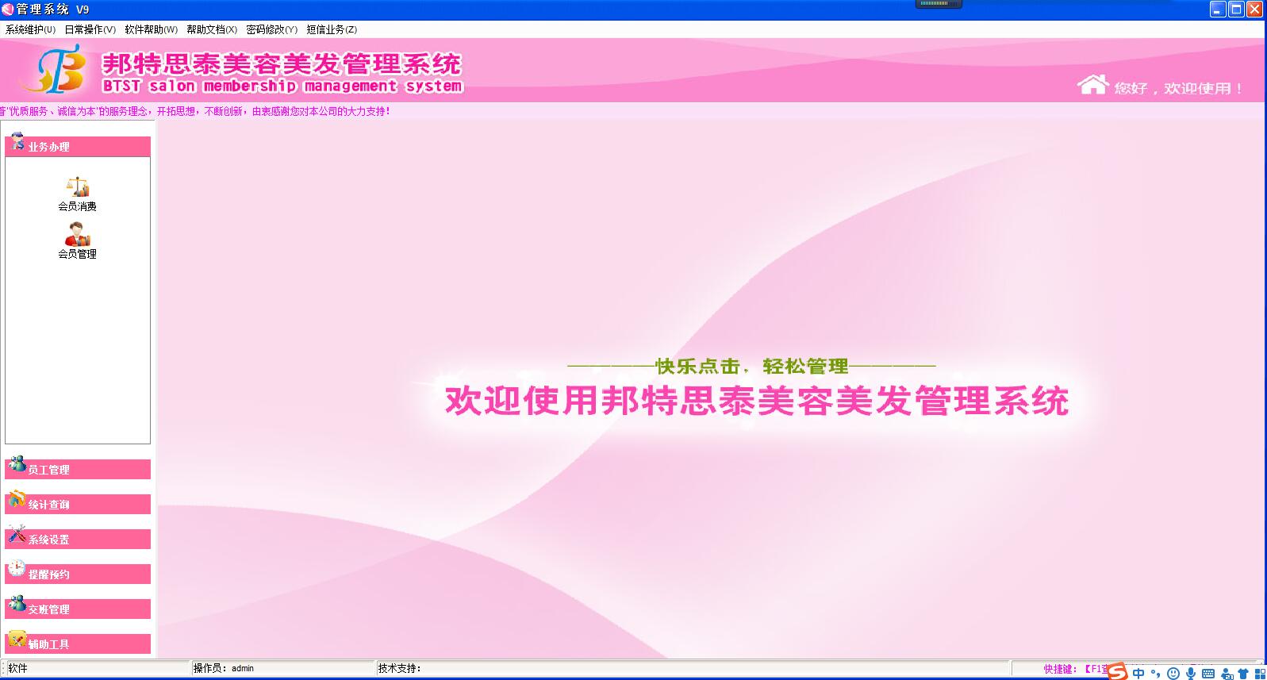Image resolution: width=1267 pixels, height=680 pixels.
Task: Switch punctuation mode on the input bar
Action: 1156,674
